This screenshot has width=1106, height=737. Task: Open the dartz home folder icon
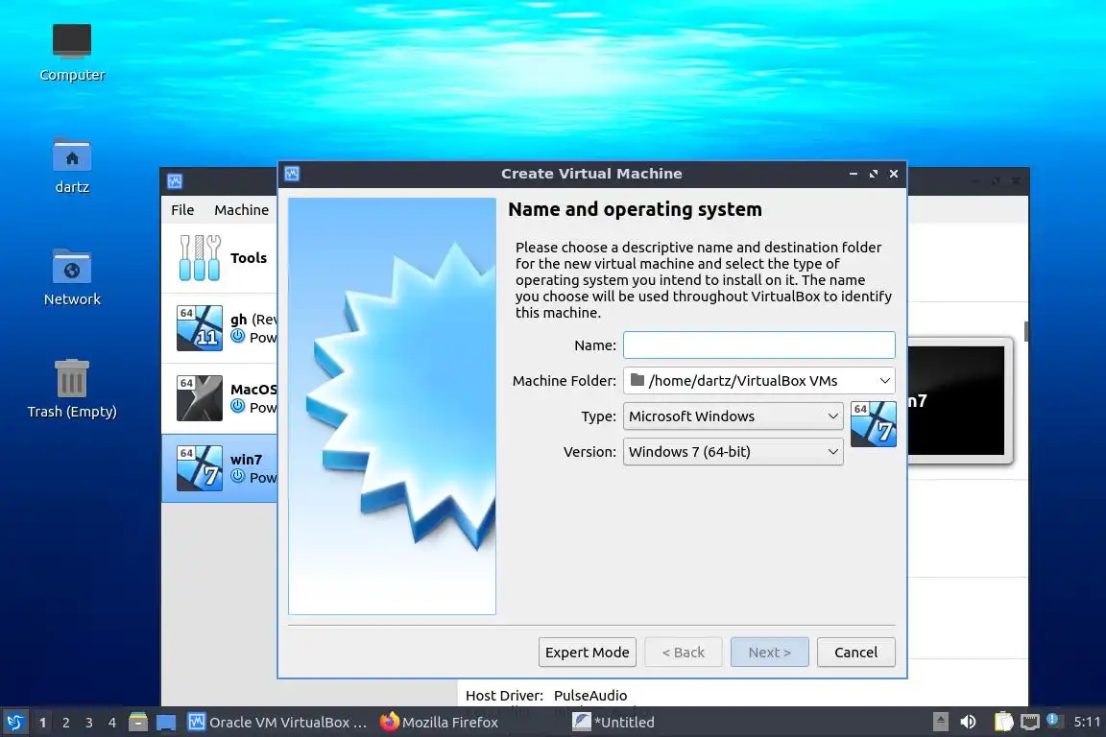coord(72,165)
